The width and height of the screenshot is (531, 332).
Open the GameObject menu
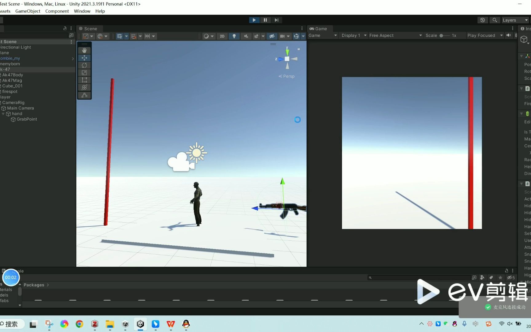[x=28, y=11]
